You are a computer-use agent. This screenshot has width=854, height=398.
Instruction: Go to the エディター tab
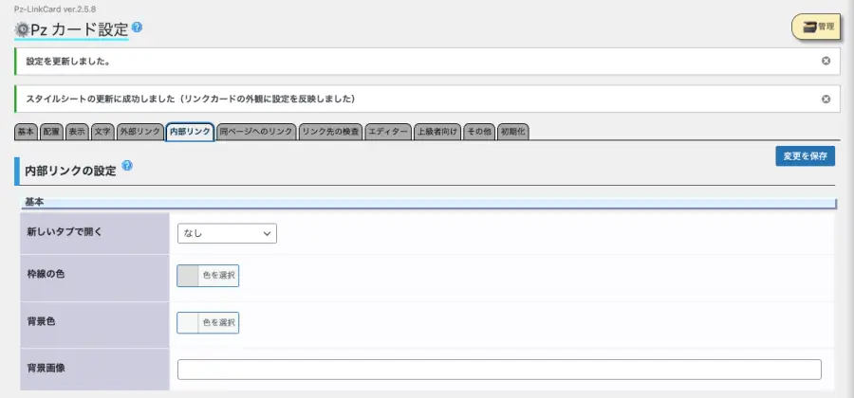(388, 132)
